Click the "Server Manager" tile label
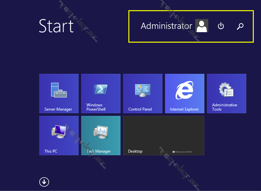 point(58,109)
